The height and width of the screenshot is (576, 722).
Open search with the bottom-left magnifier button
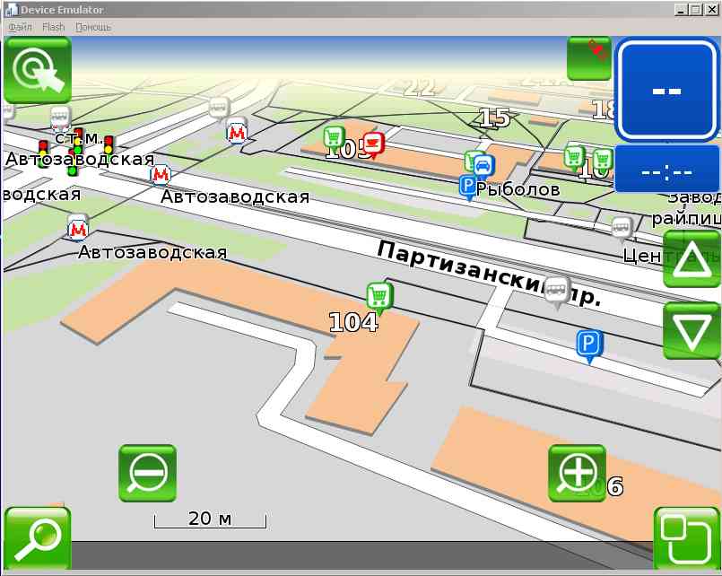tap(37, 539)
